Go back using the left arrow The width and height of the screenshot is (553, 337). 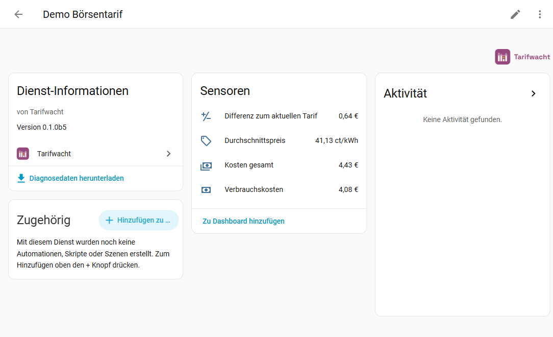click(18, 14)
